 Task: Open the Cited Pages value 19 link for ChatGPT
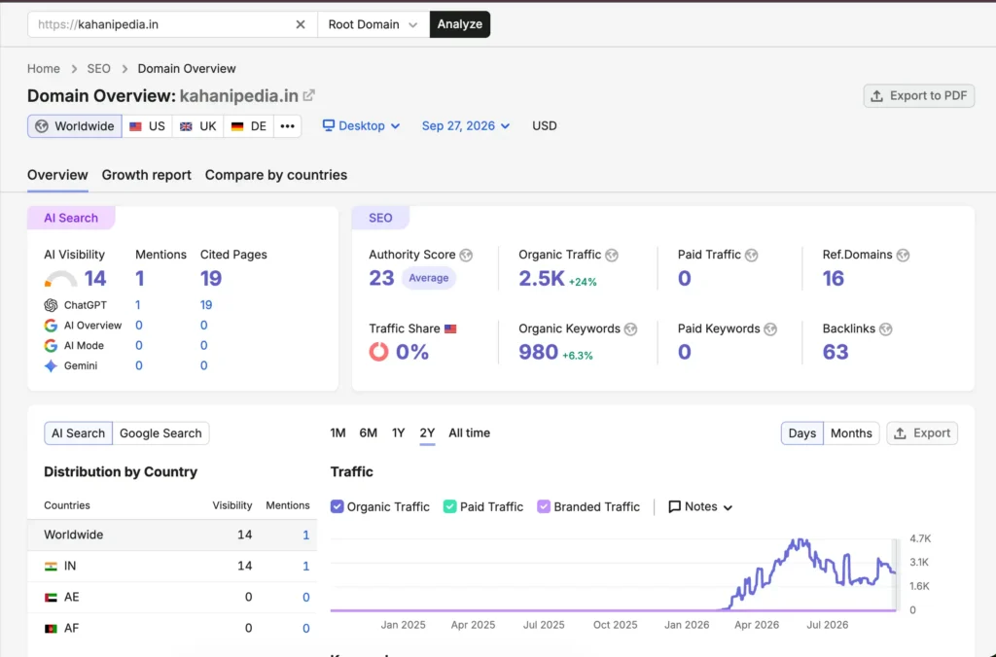click(x=206, y=305)
